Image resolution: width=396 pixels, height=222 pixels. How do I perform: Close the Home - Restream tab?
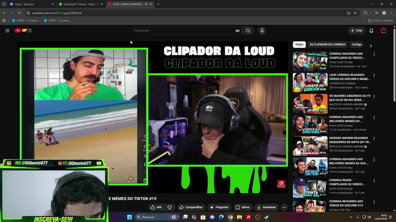(x=53, y=4)
